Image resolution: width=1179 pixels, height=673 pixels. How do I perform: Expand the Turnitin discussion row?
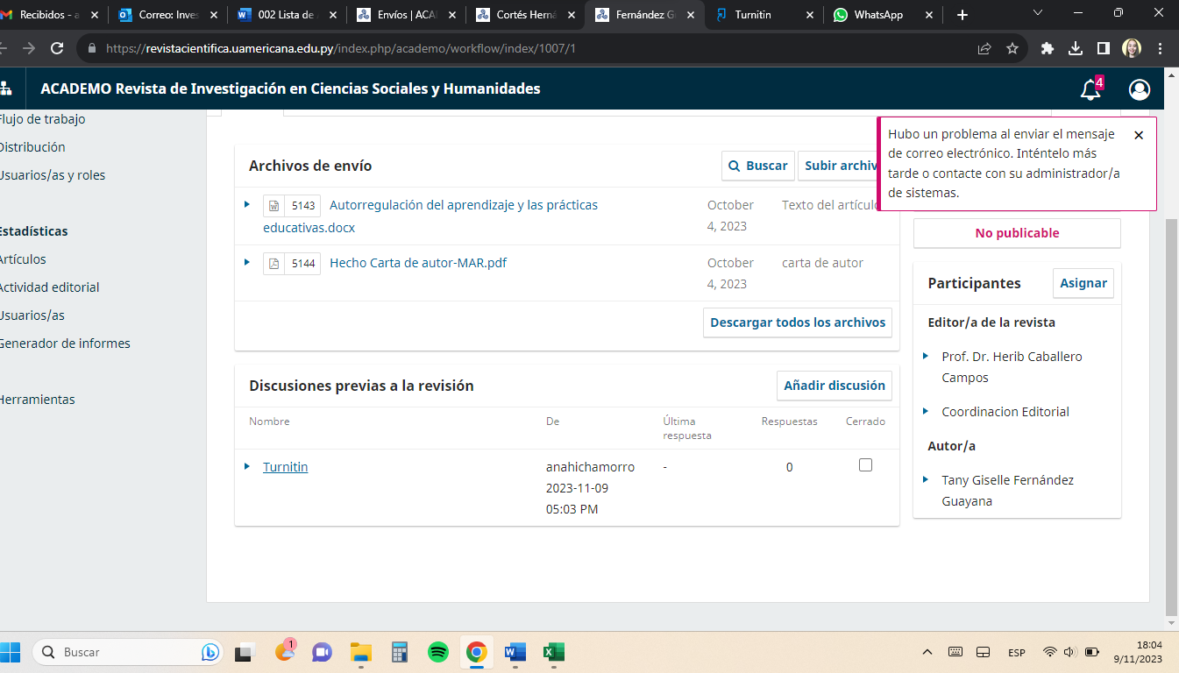(247, 466)
